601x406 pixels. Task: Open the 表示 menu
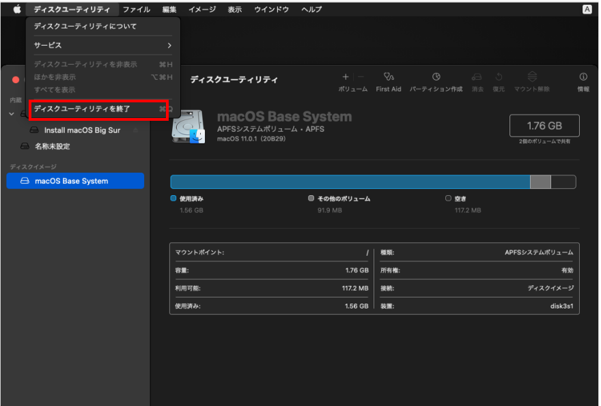pos(234,9)
